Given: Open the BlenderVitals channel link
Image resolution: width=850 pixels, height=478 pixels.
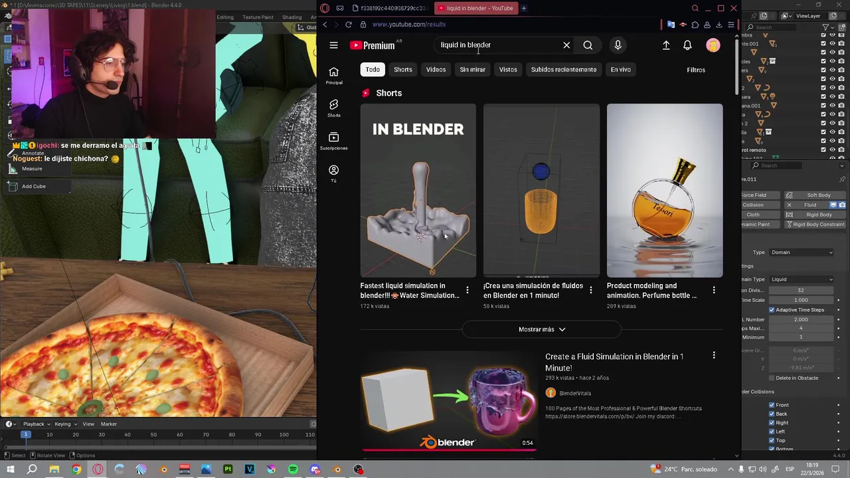Looking at the screenshot, I should (575, 393).
